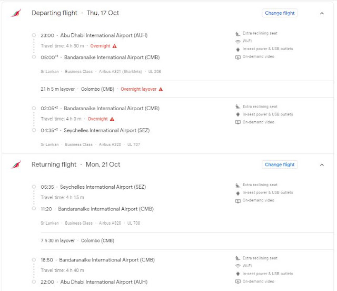Screen dimensions: 337x291
Task: Change the returning flight on Mon, 21 Oct
Action: (280, 164)
